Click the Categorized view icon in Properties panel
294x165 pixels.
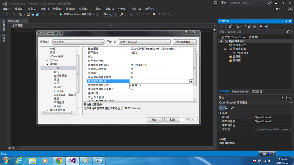coord(221,108)
